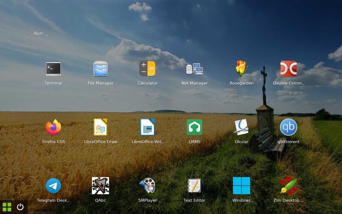
Task: Open the LibreOffice Draw icon
Action: point(100,127)
